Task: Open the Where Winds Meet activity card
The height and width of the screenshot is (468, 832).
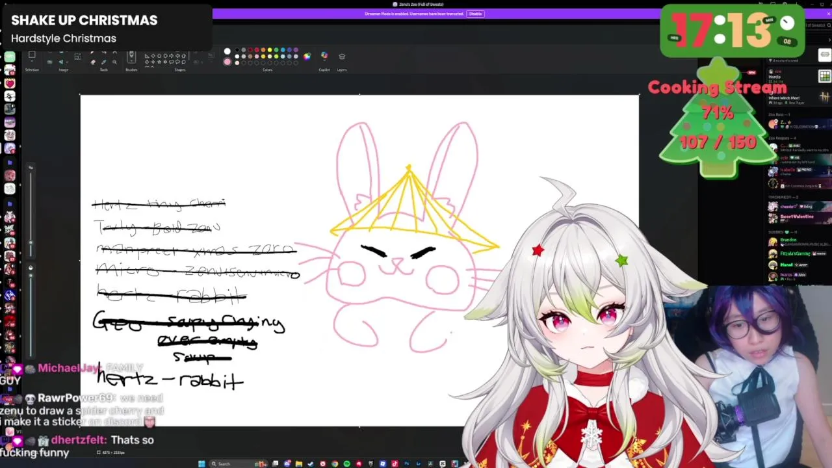Action: coord(799,97)
